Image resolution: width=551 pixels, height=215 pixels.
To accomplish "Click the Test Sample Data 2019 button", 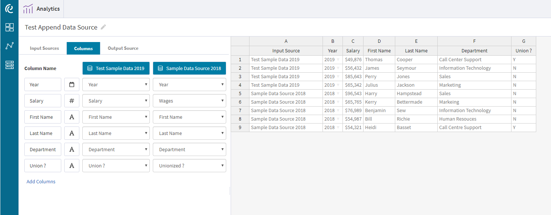I will (x=116, y=68).
